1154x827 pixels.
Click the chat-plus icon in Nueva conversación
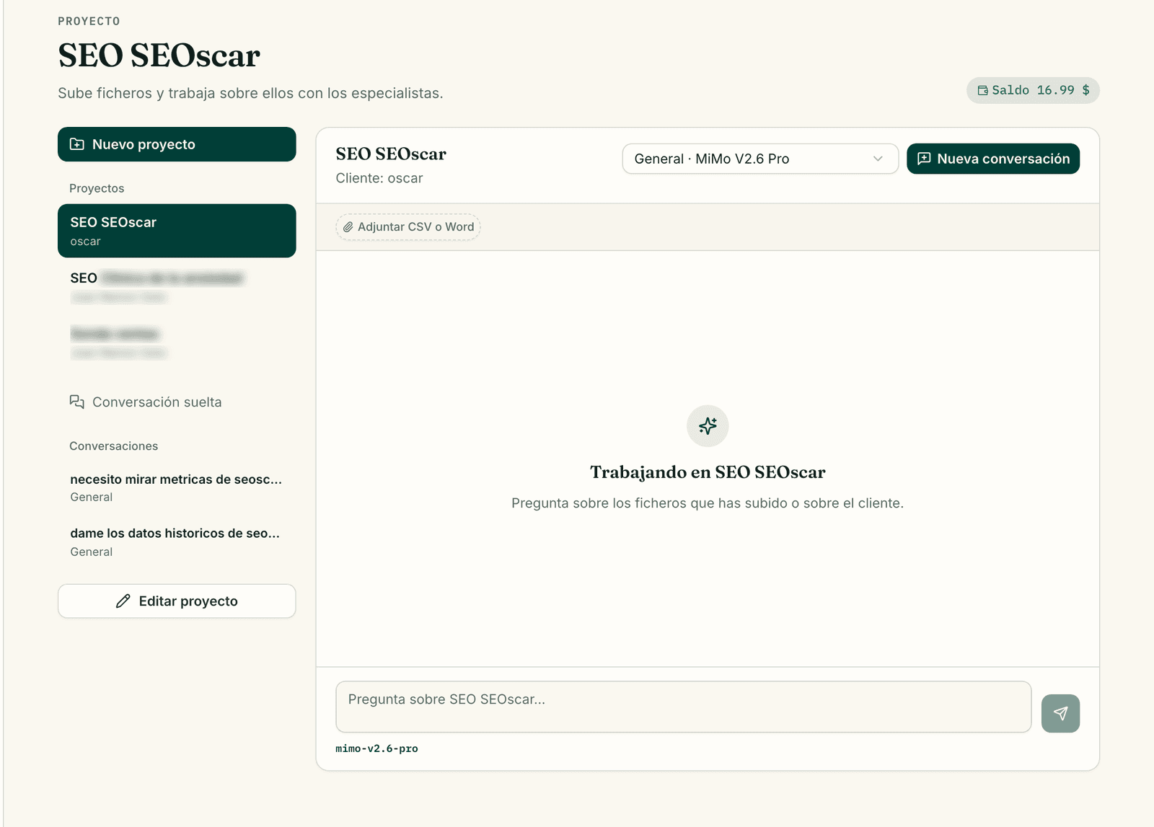click(x=924, y=159)
